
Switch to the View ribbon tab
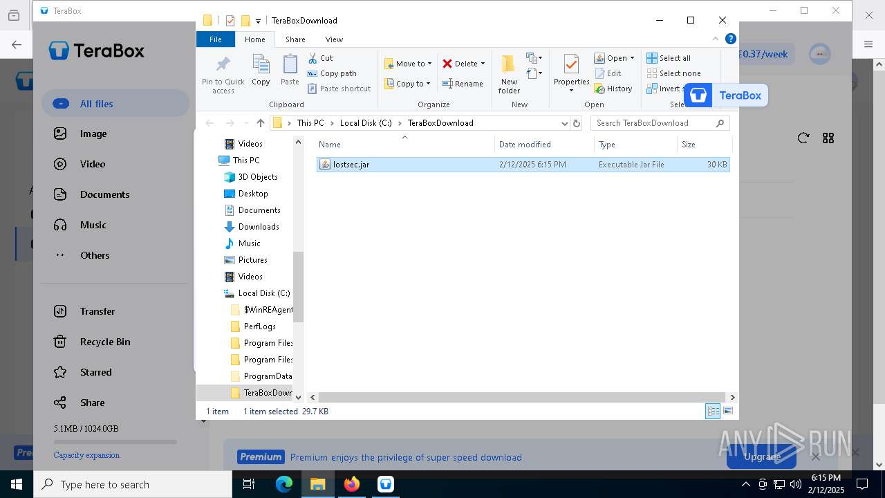click(334, 39)
